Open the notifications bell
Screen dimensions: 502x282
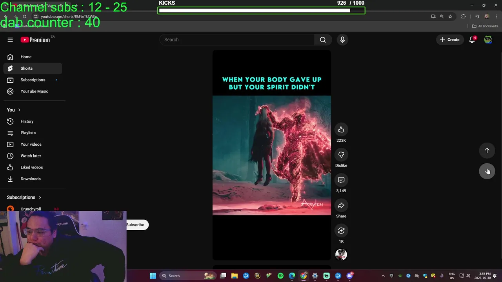pos(472,40)
